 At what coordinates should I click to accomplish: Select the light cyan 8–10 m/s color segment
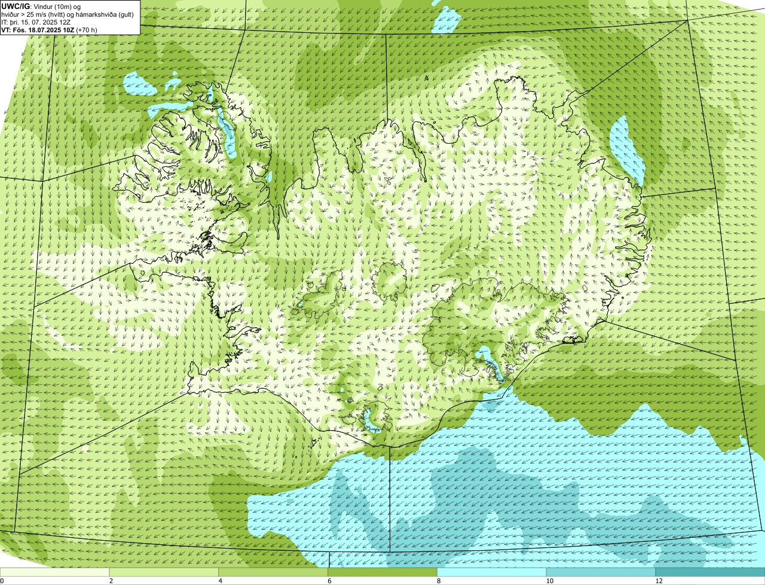point(492,572)
